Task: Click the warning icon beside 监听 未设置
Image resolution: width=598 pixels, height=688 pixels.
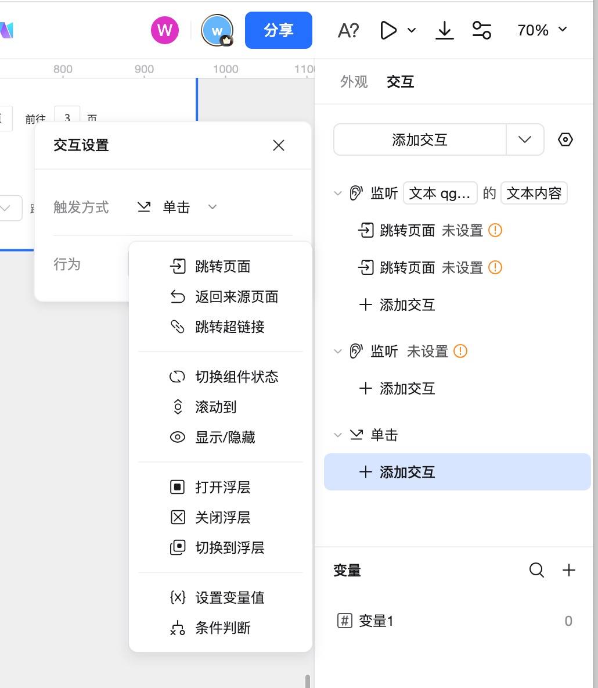Action: pos(460,351)
